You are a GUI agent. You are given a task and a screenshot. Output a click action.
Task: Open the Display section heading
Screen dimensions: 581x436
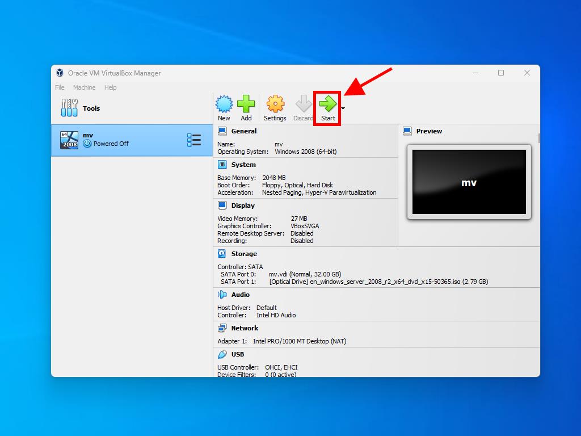(243, 206)
